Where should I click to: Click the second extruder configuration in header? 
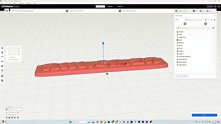click(146, 11)
